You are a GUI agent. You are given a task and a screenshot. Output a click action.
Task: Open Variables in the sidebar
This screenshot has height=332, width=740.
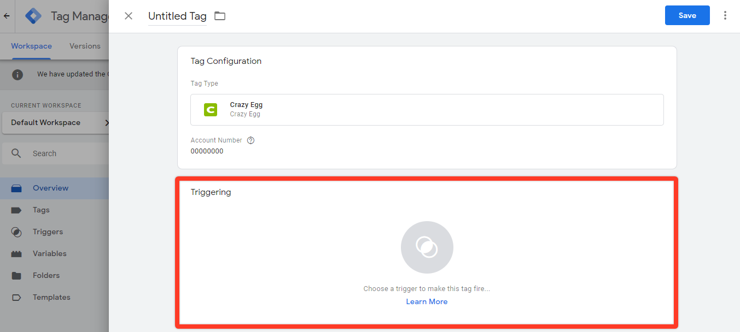55,253
